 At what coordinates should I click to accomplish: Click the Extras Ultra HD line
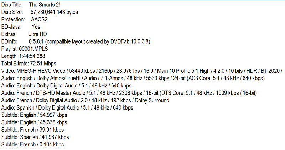pyautogui.click(x=24, y=34)
